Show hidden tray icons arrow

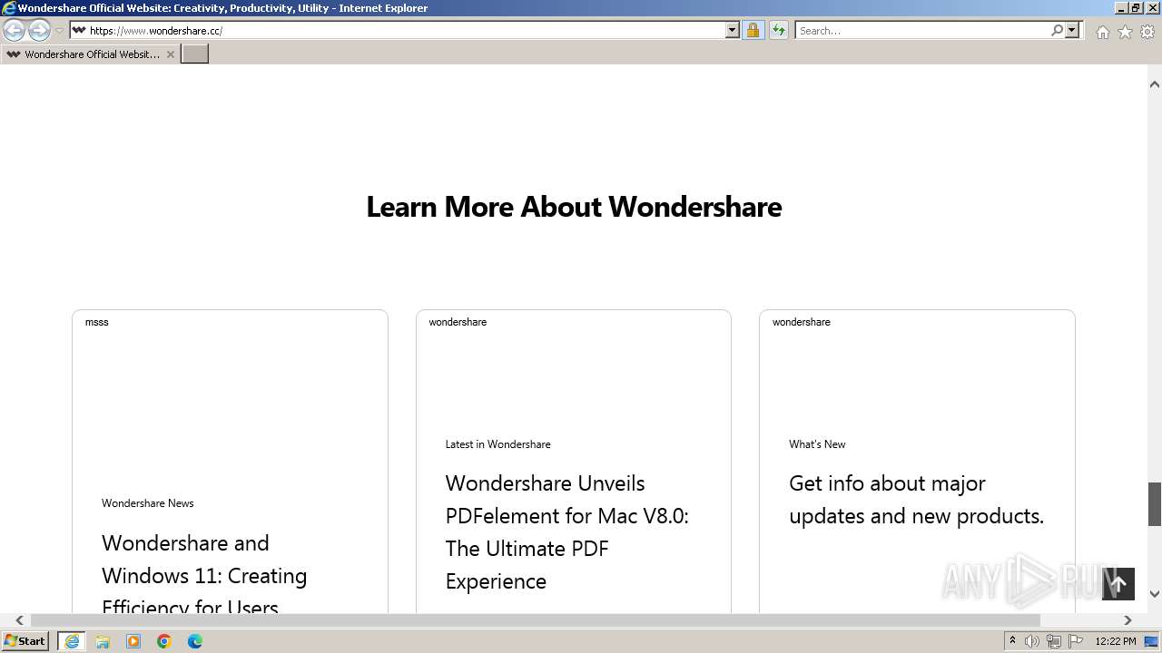(1012, 641)
